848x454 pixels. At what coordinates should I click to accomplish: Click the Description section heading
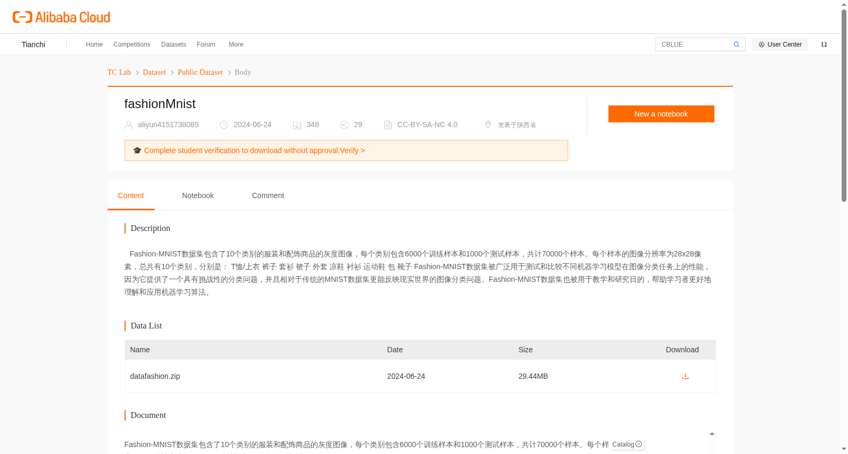pyautogui.click(x=151, y=228)
